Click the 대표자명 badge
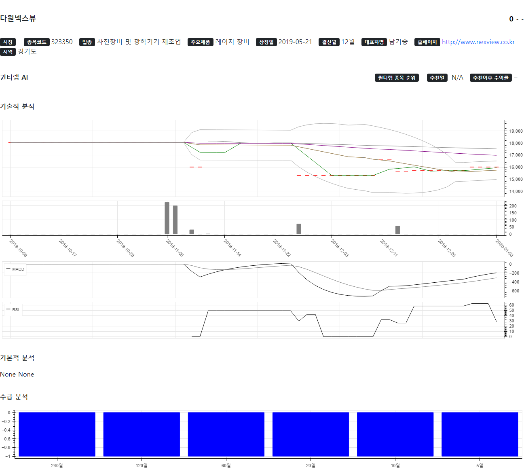Screen dimensions: 524x472 (x=374, y=42)
